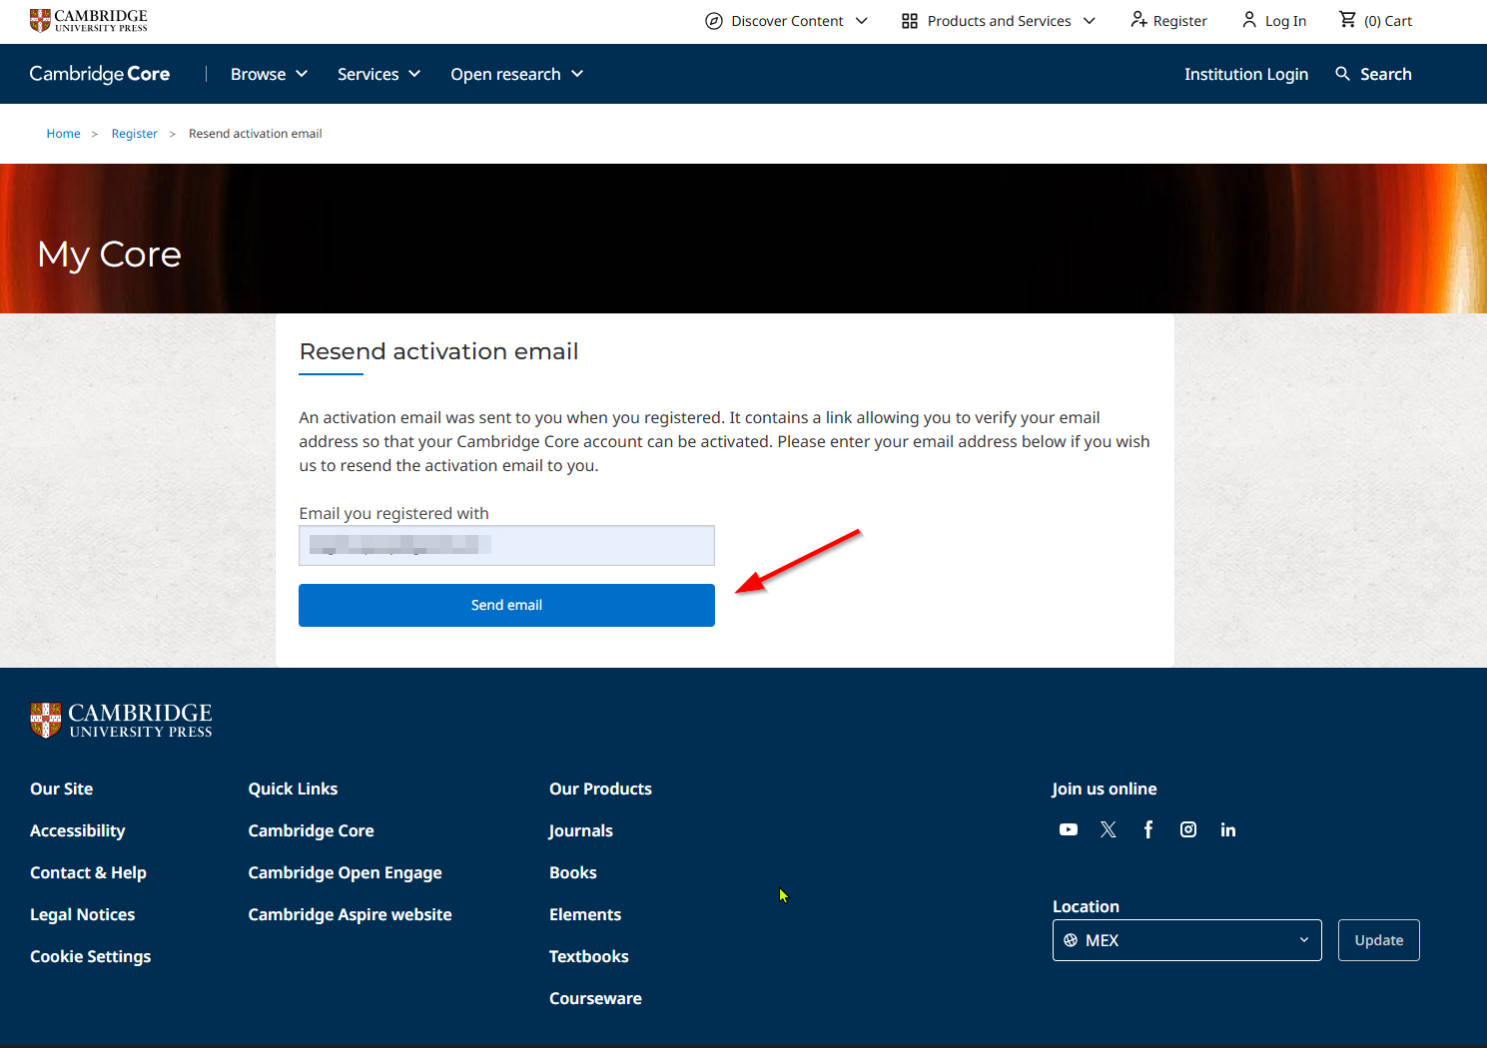Click the Products and Services grid icon
Viewport: 1487px width, 1048px height.
point(910,21)
